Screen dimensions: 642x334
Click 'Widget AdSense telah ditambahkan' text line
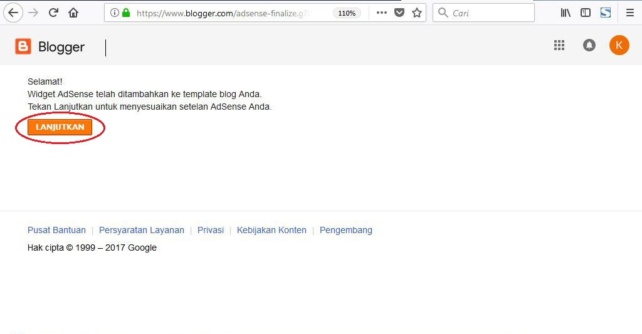pyautogui.click(x=145, y=94)
